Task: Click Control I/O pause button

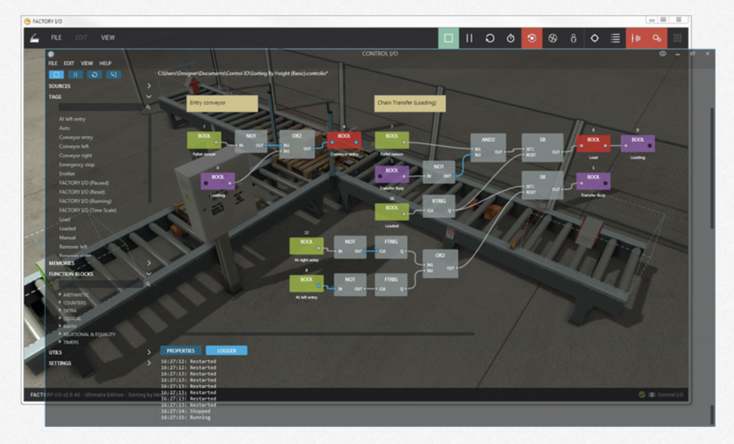Action: 75,74
